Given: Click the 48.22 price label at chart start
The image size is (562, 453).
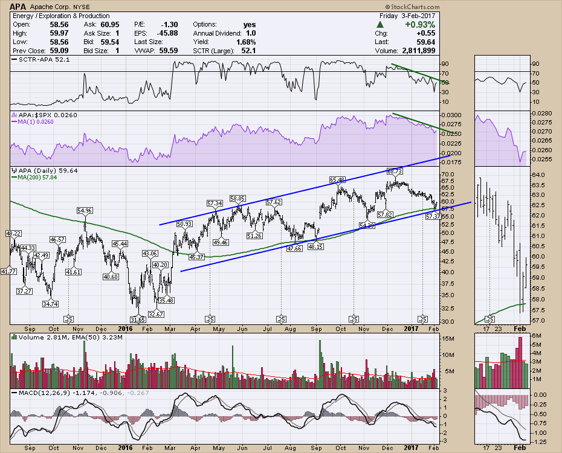Looking at the screenshot, I should [x=13, y=234].
